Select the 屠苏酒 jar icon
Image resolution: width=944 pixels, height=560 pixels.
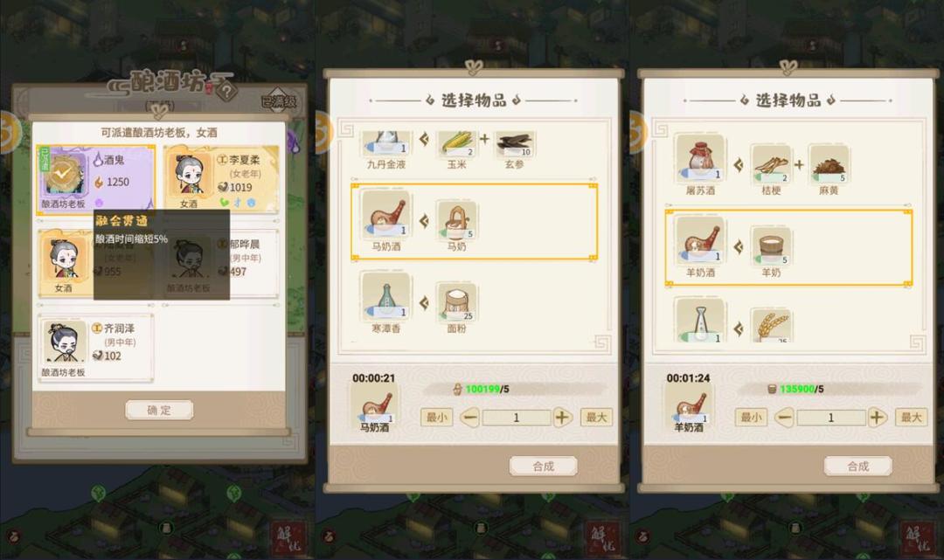pyautogui.click(x=700, y=159)
